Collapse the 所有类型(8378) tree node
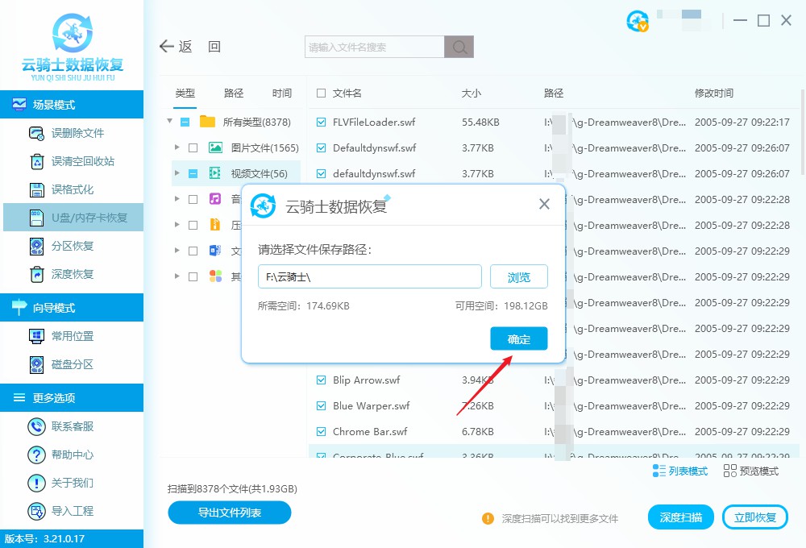 click(169, 122)
